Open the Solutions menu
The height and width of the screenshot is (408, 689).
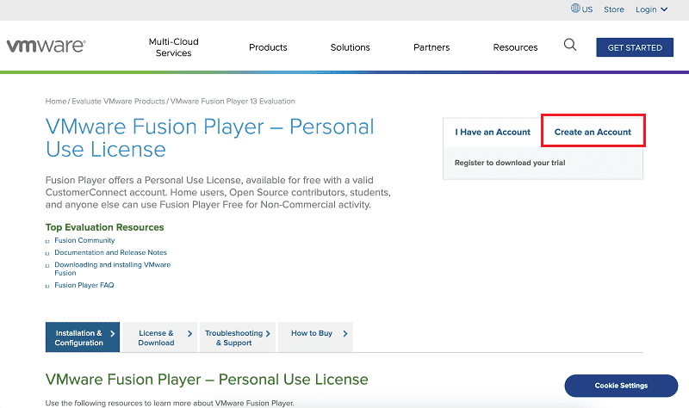coord(351,47)
